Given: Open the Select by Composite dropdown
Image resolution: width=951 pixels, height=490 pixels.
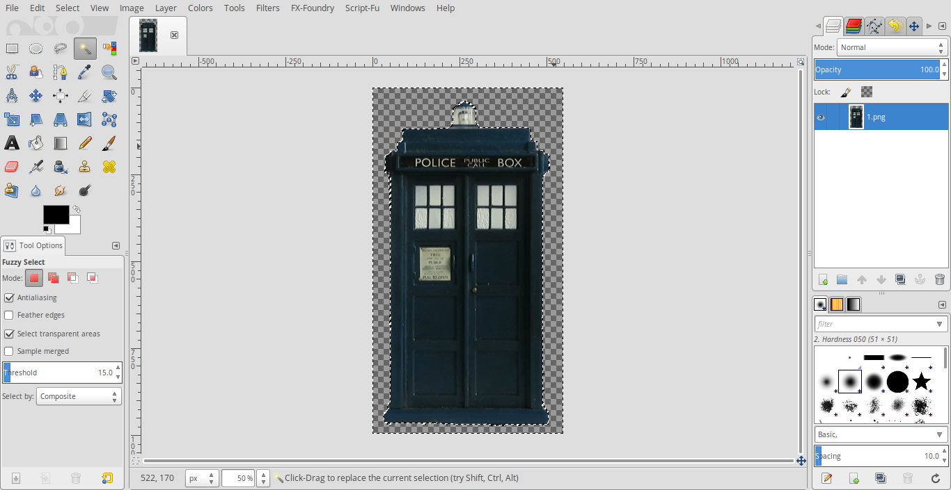Looking at the screenshot, I should pos(79,396).
